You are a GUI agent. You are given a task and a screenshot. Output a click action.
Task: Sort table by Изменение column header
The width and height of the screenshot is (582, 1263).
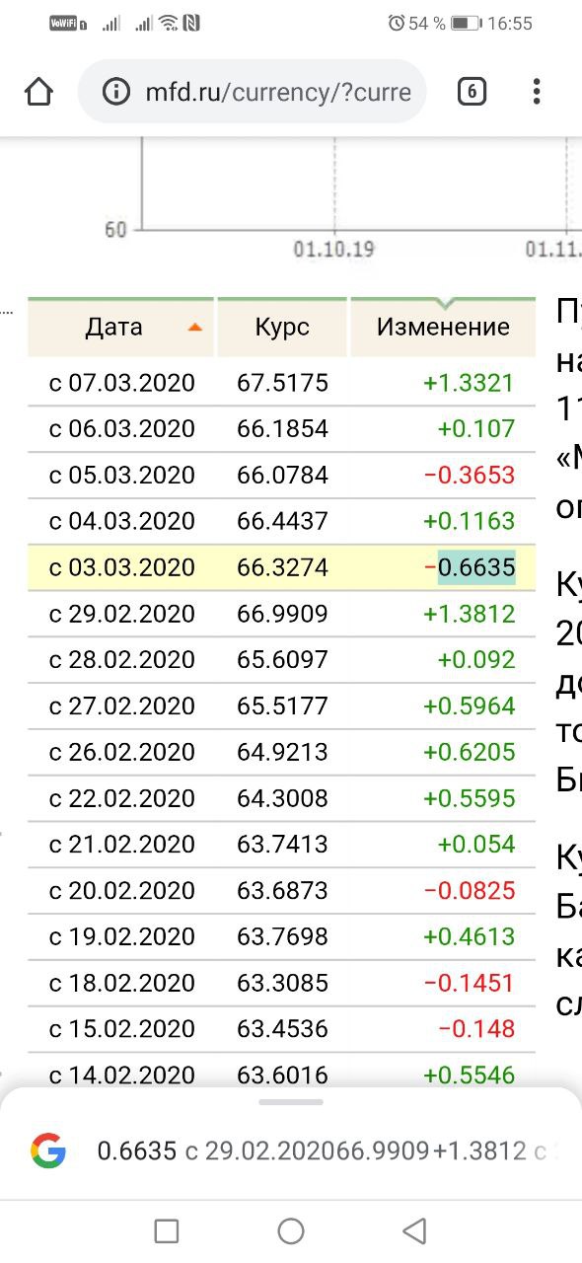[x=443, y=327]
